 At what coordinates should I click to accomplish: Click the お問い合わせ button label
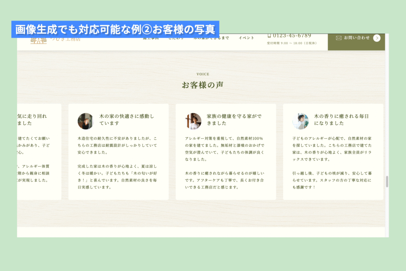coord(357,38)
